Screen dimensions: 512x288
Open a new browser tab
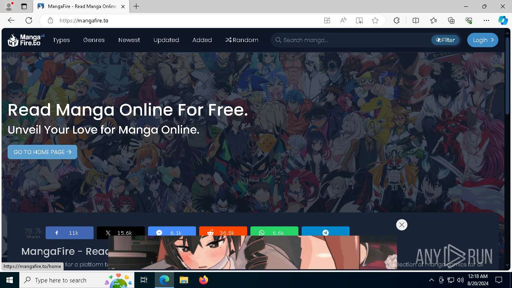136,6
